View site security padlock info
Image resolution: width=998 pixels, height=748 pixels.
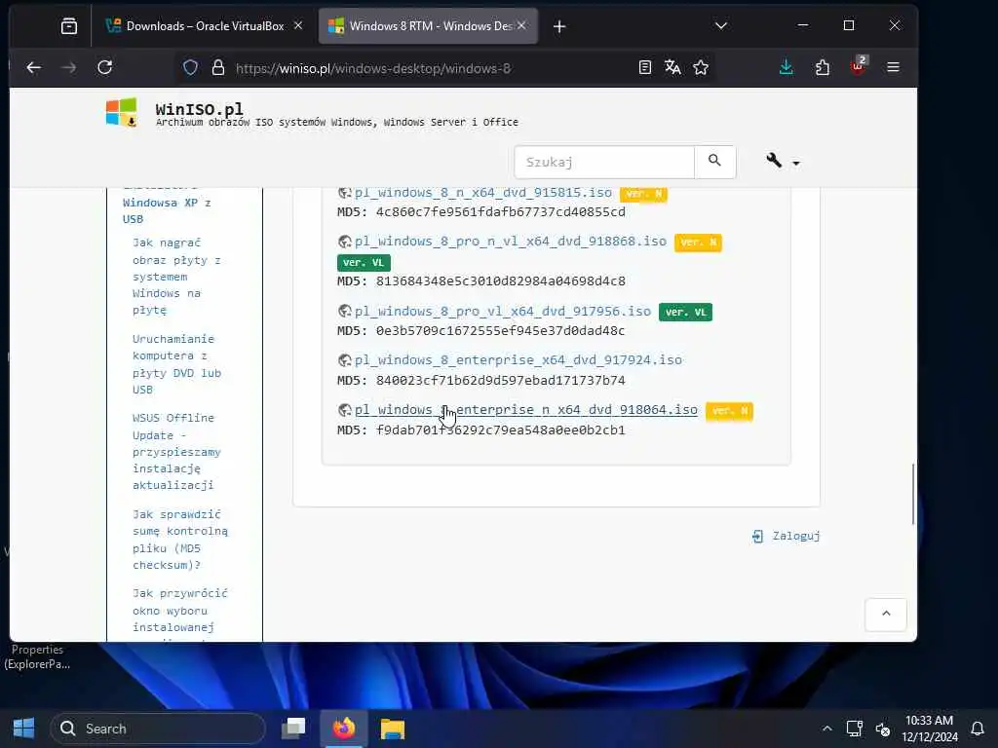tap(218, 67)
